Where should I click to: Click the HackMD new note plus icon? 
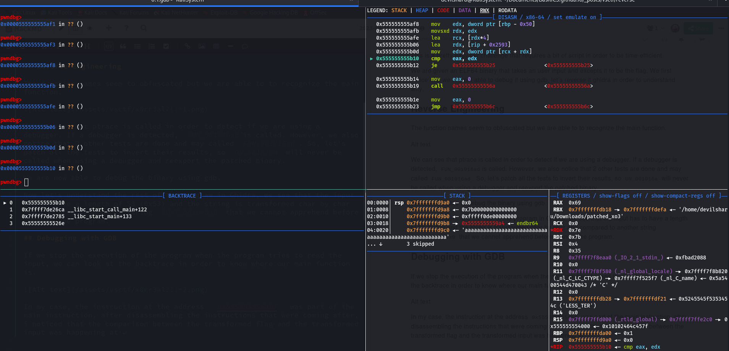(109, 28)
